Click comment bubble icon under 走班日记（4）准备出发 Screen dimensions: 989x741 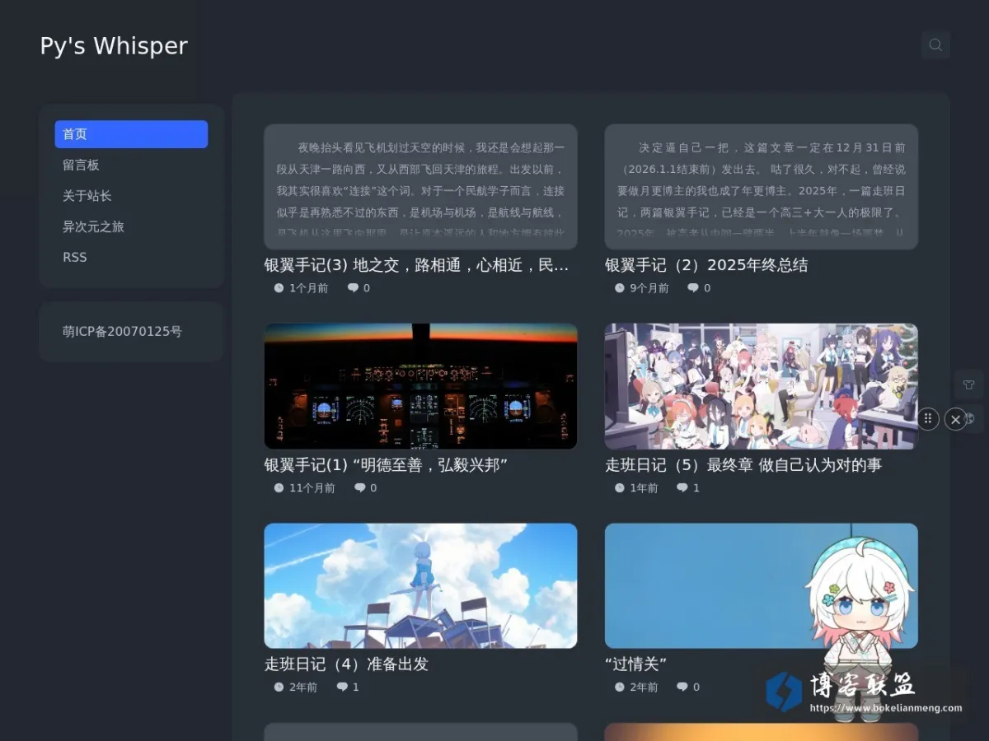342,687
